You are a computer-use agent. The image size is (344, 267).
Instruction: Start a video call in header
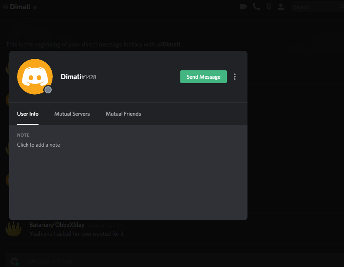pos(244,6)
